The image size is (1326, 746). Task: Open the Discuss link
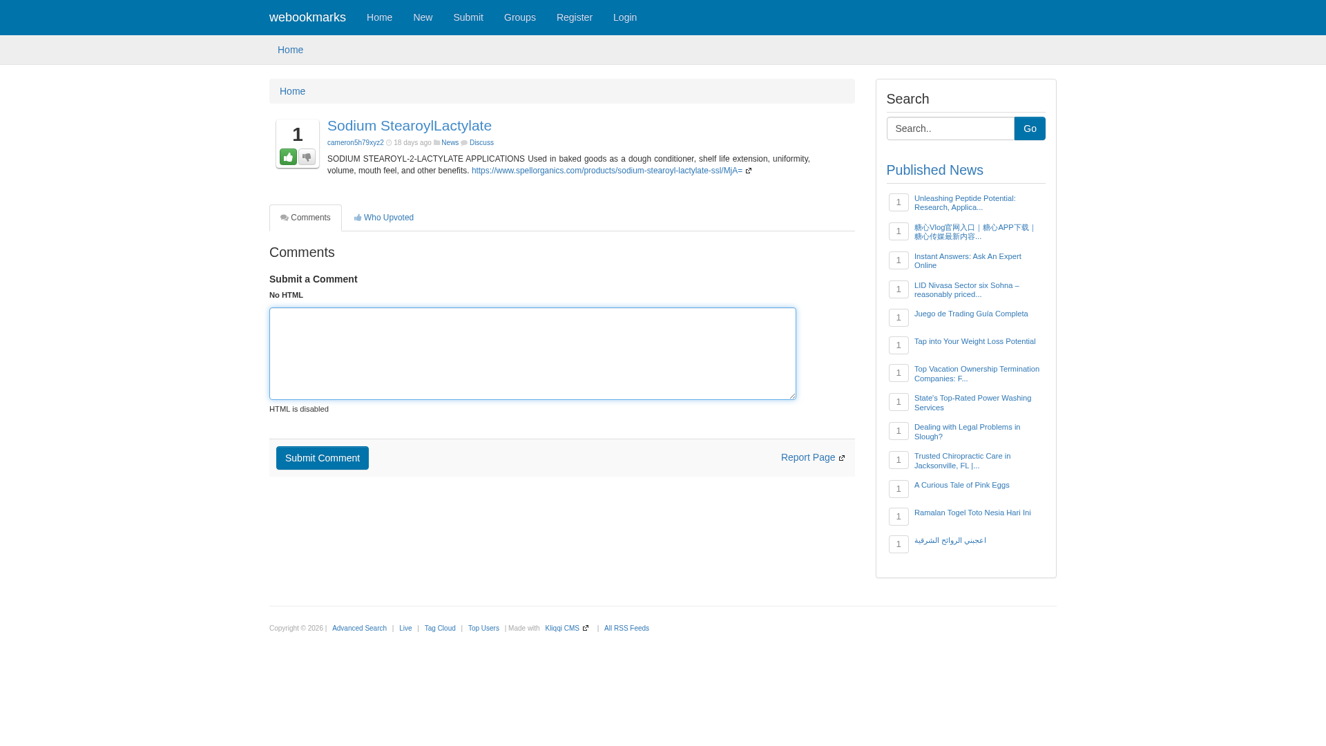tap(481, 142)
